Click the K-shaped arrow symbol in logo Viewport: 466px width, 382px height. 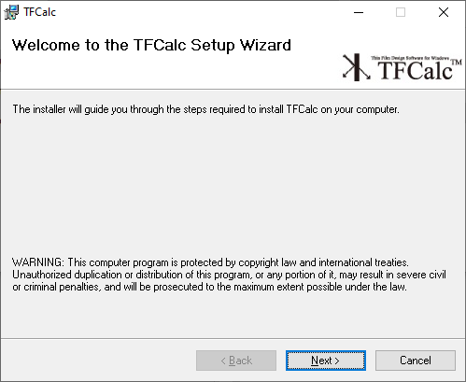357,67
